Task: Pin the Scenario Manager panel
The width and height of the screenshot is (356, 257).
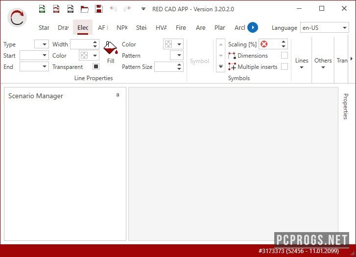Action: [x=118, y=95]
